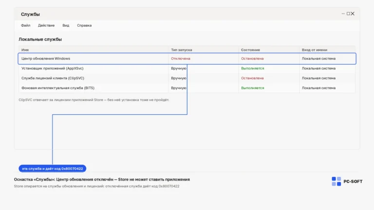Click the PC-SOFT logo

[x=347, y=181]
